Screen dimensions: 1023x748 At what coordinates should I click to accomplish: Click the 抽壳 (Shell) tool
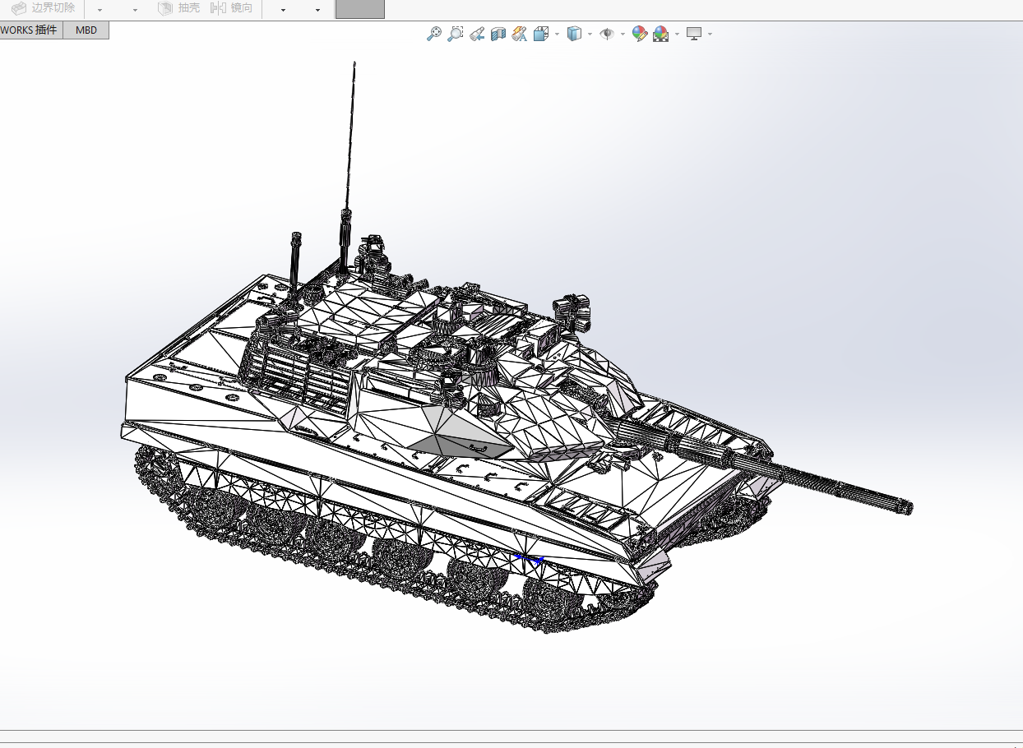178,8
